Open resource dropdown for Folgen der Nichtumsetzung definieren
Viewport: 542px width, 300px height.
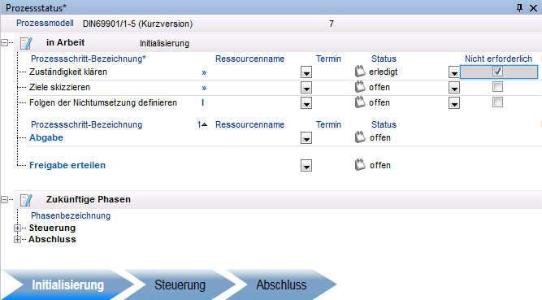(x=306, y=103)
